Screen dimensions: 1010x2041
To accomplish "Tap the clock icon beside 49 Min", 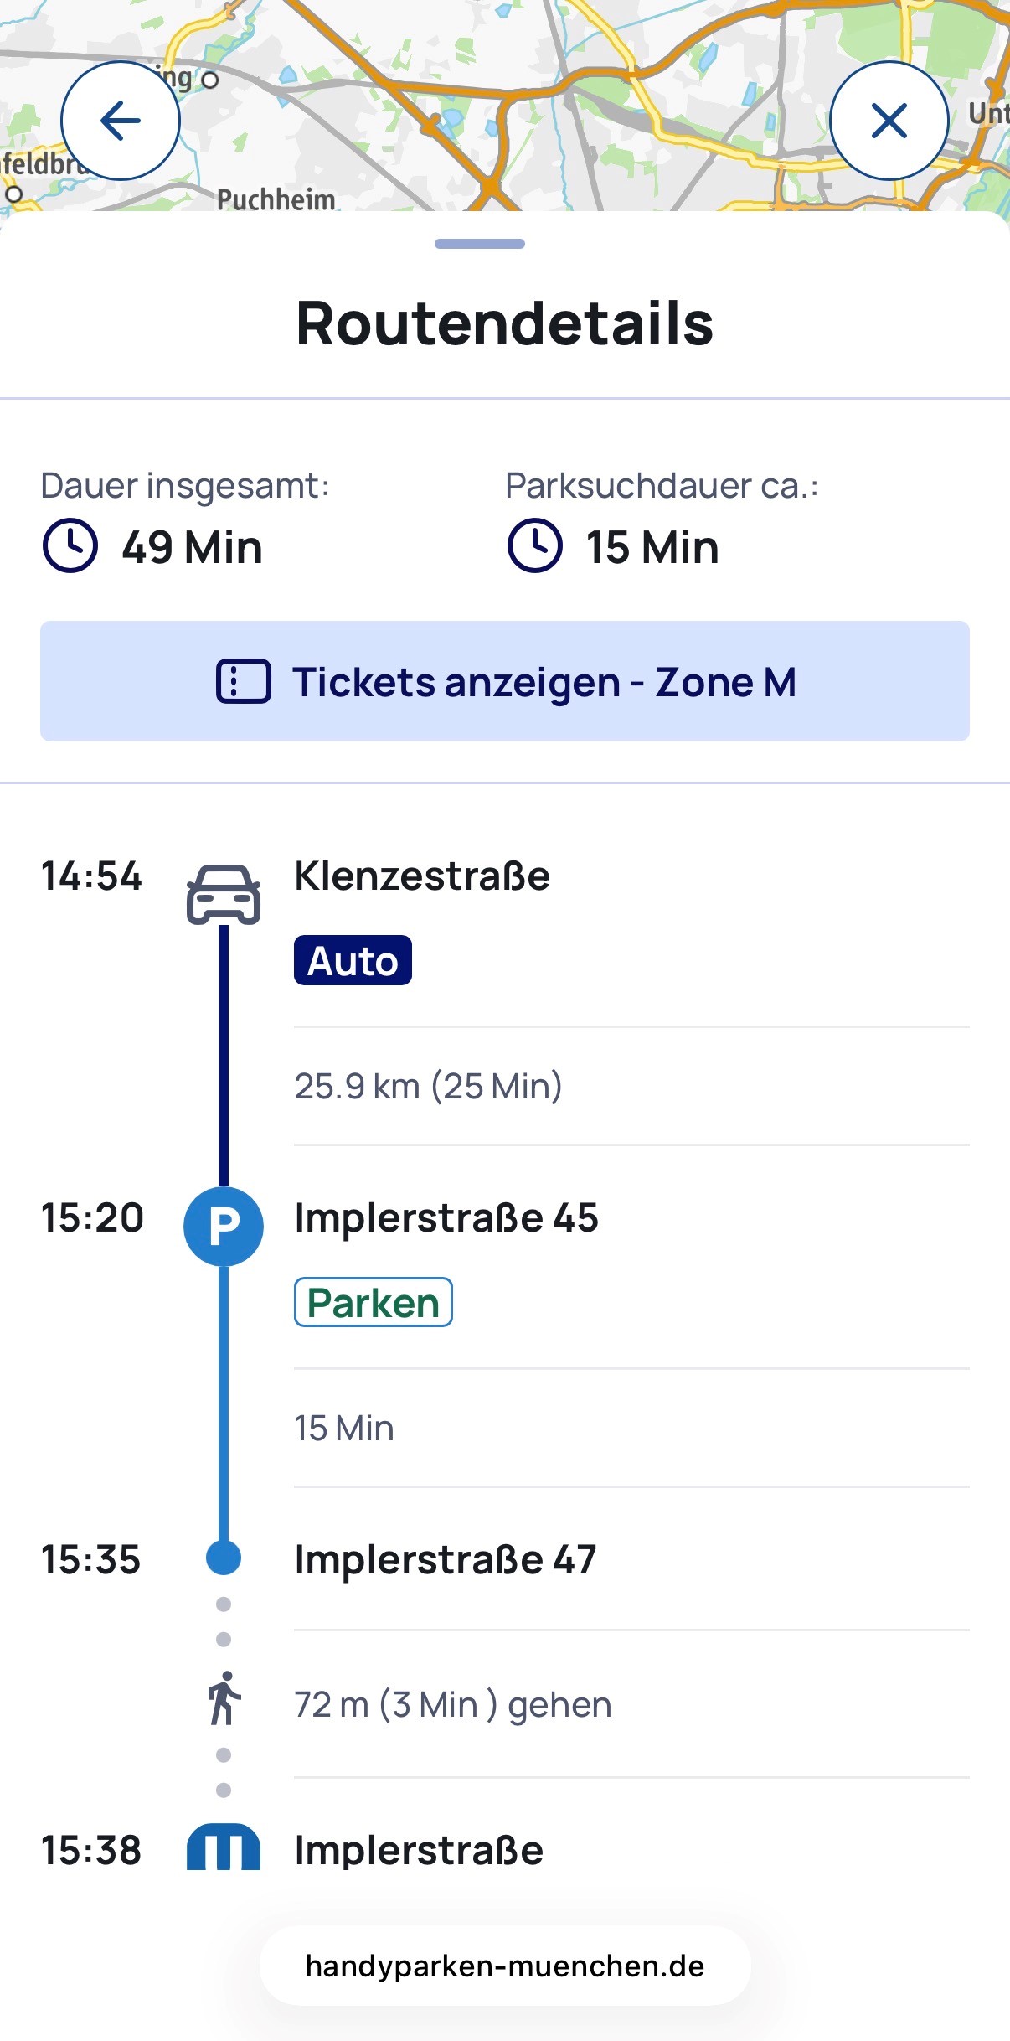I will [x=70, y=546].
